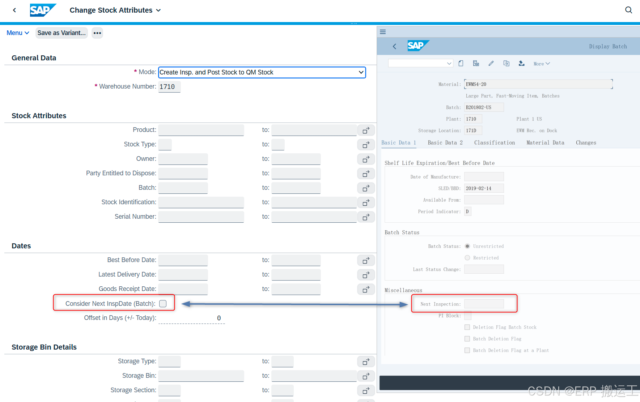Open multiple selection for Batch
This screenshot has width=640, height=402.
366,188
